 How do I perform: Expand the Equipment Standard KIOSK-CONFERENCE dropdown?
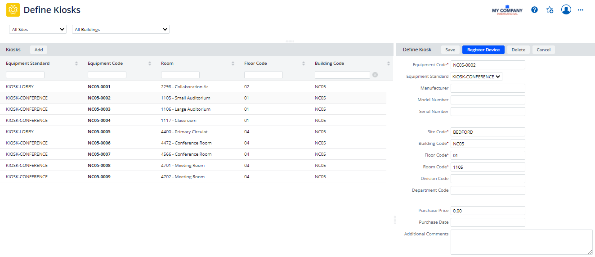tap(476, 77)
